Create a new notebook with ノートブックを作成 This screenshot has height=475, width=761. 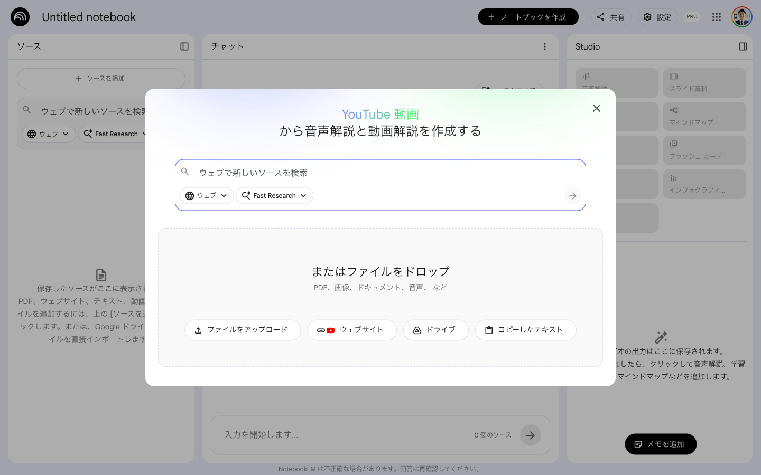pyautogui.click(x=528, y=17)
